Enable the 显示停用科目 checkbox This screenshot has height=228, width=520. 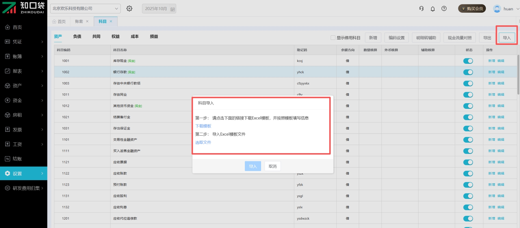pyautogui.click(x=333, y=38)
